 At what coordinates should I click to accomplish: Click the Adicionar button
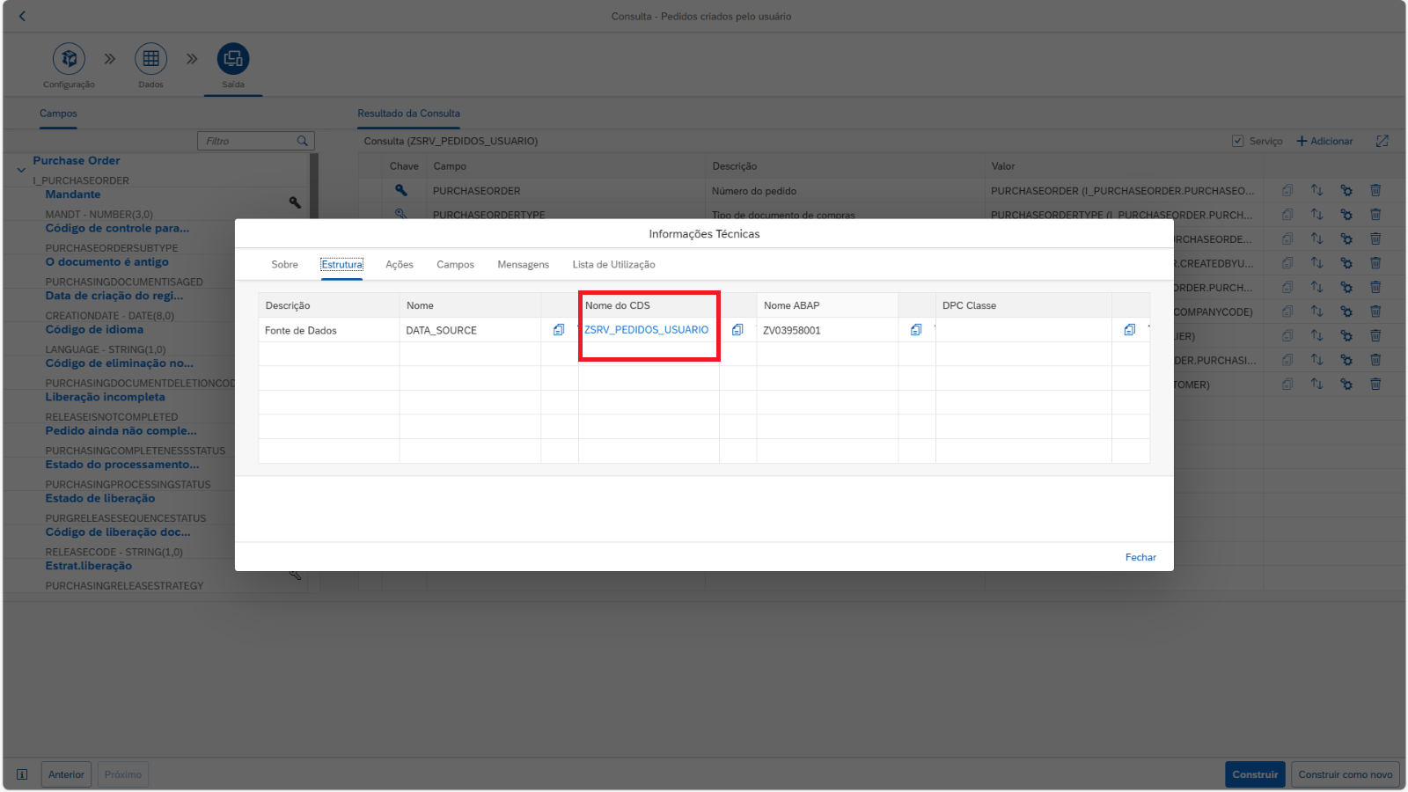click(x=1324, y=141)
